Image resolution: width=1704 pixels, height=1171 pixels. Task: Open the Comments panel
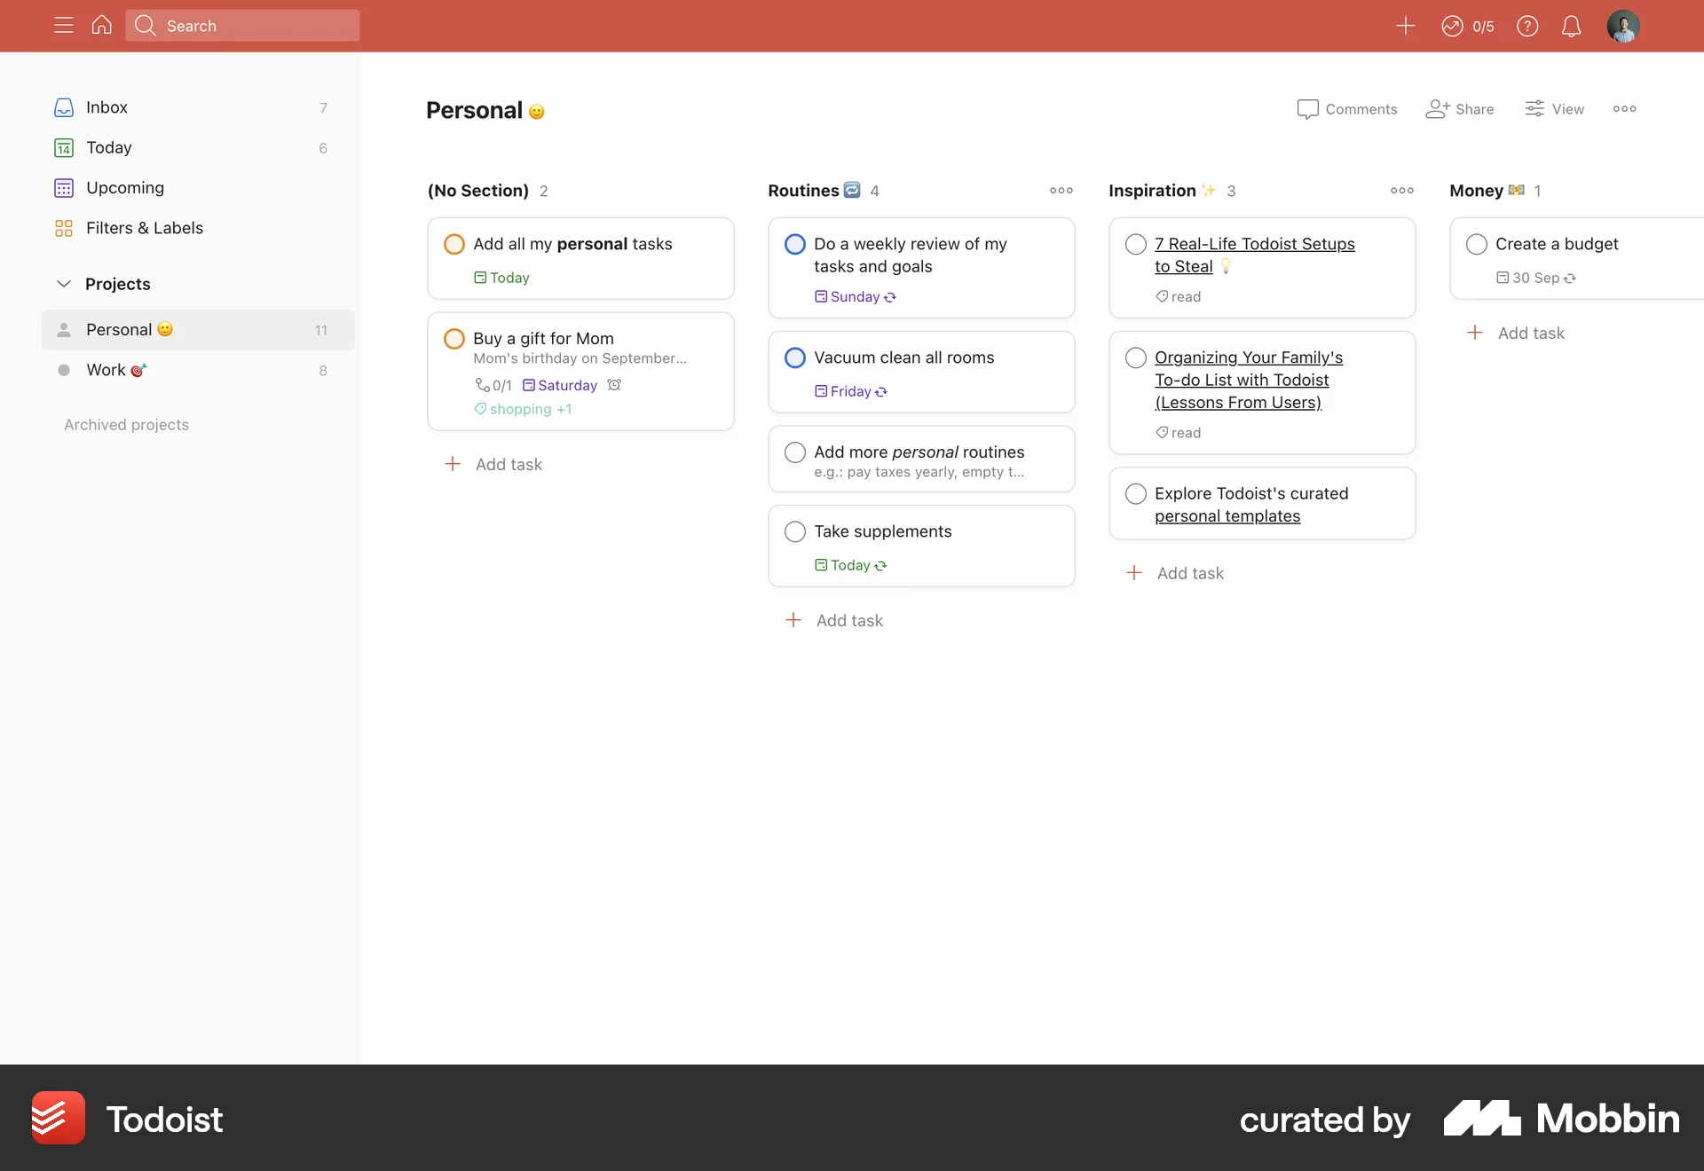(x=1346, y=108)
